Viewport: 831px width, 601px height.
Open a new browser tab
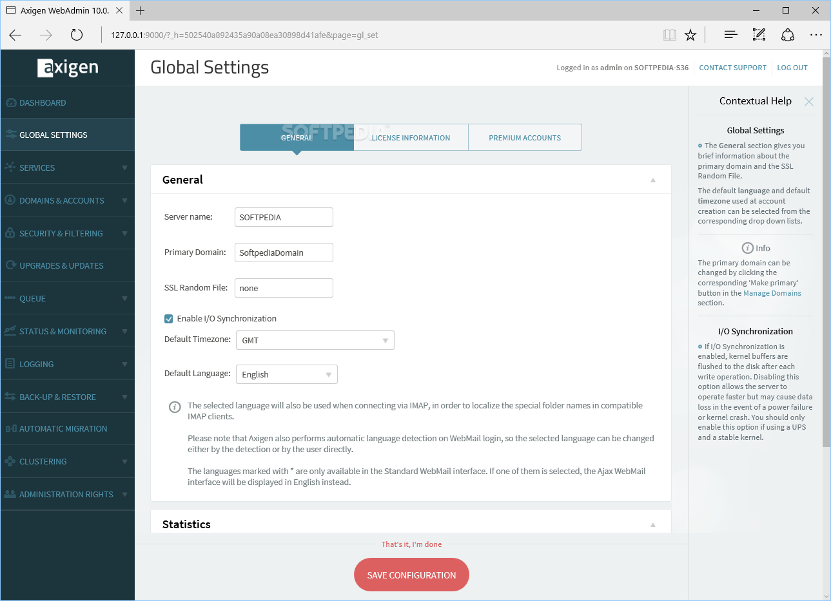[x=140, y=10]
